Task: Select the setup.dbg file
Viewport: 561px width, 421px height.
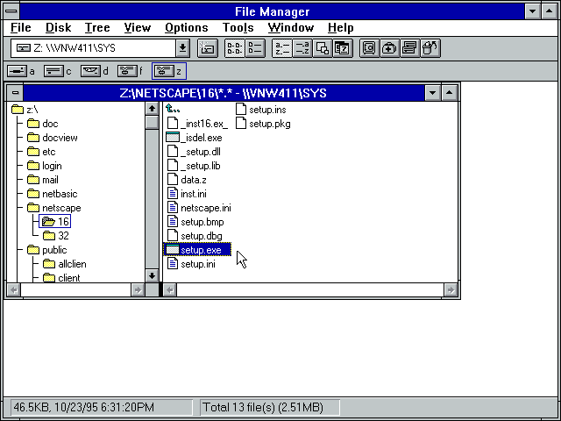Action: pos(195,236)
